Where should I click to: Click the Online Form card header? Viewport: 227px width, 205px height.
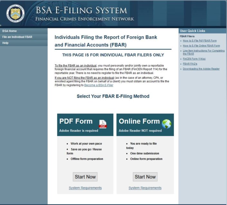[x=139, y=121]
